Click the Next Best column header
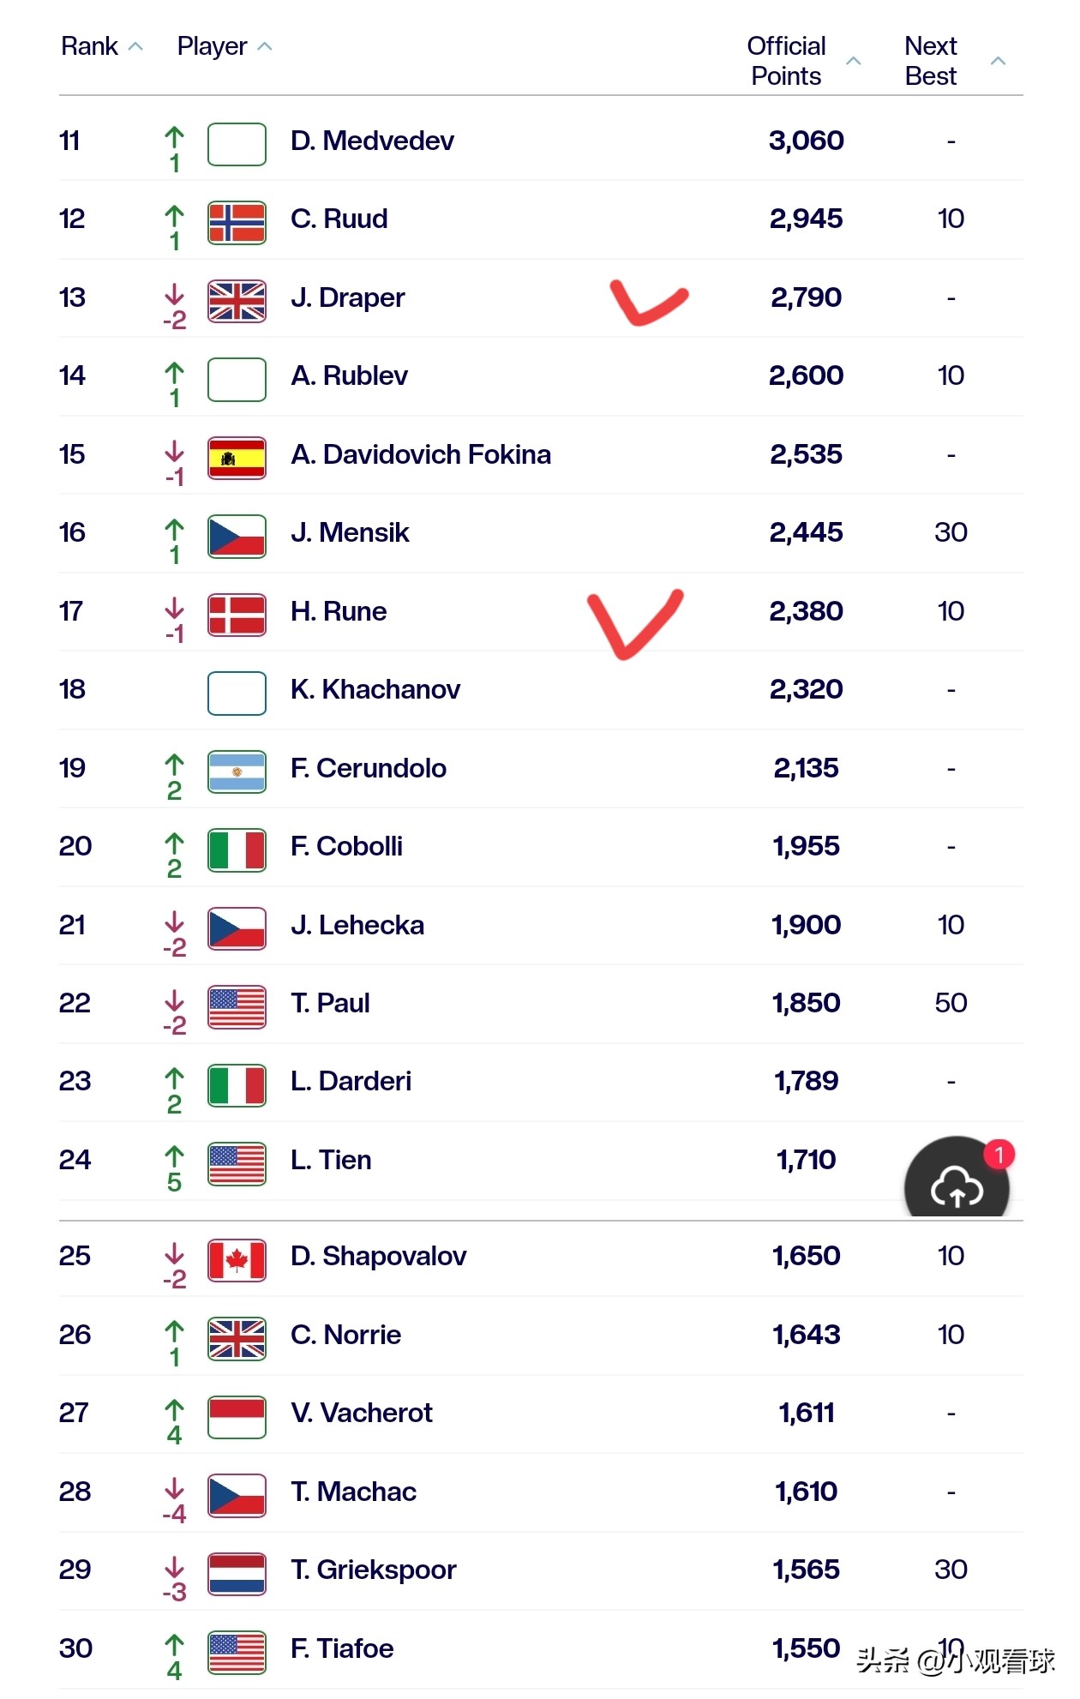This screenshot has height=1699, width=1080. click(x=930, y=61)
